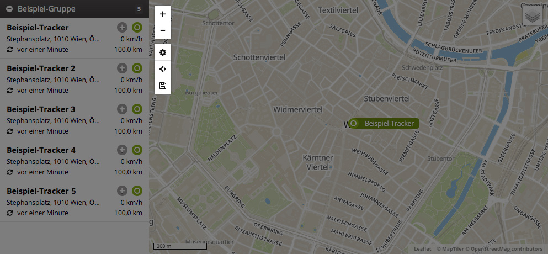Click the plus icon of Beispiel-Tracker 3
The width and height of the screenshot is (548, 254).
122,109
